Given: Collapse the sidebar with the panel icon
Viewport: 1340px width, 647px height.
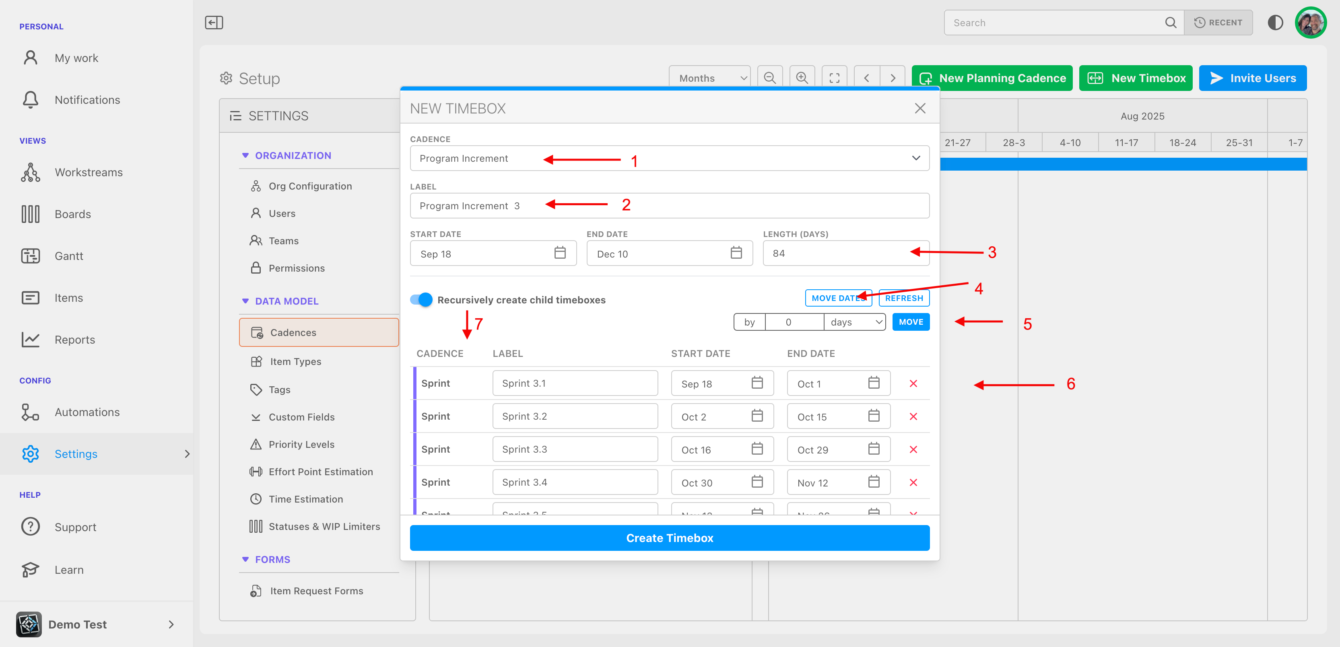Looking at the screenshot, I should pos(214,23).
